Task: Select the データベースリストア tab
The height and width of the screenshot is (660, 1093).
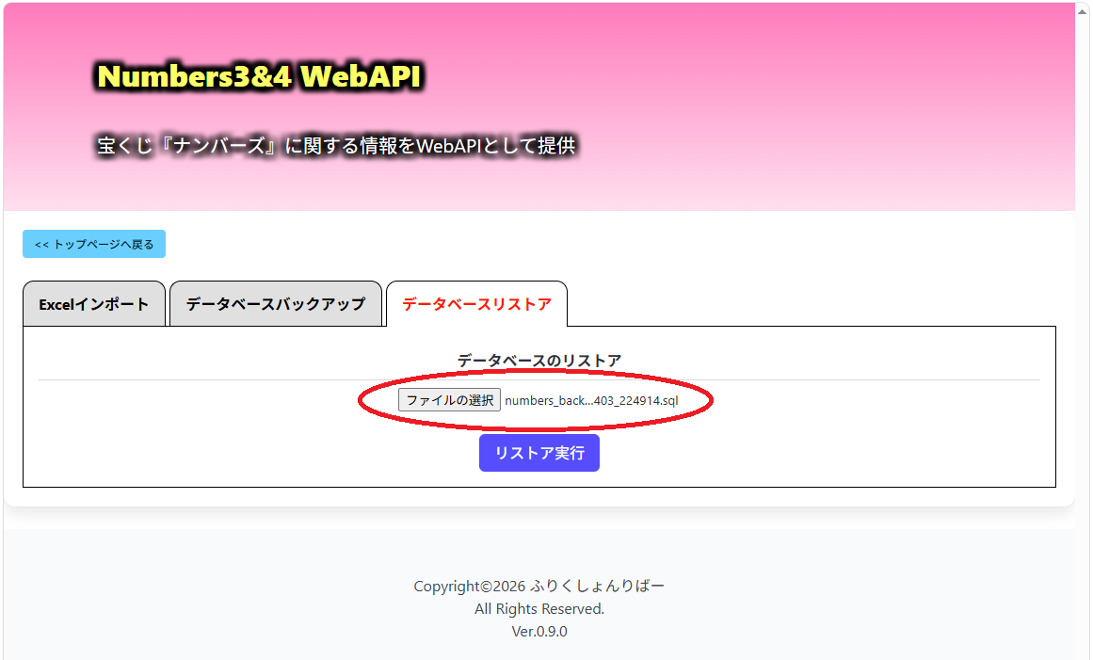Action: [x=476, y=304]
